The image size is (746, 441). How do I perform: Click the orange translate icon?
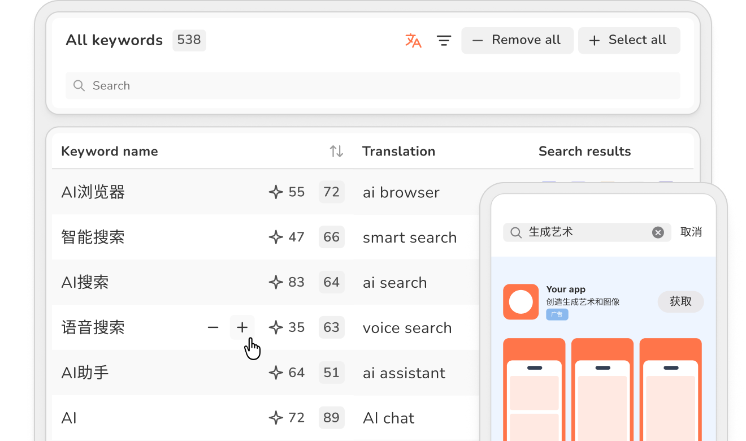point(413,40)
